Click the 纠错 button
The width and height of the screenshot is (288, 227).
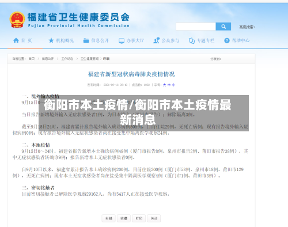109,218
